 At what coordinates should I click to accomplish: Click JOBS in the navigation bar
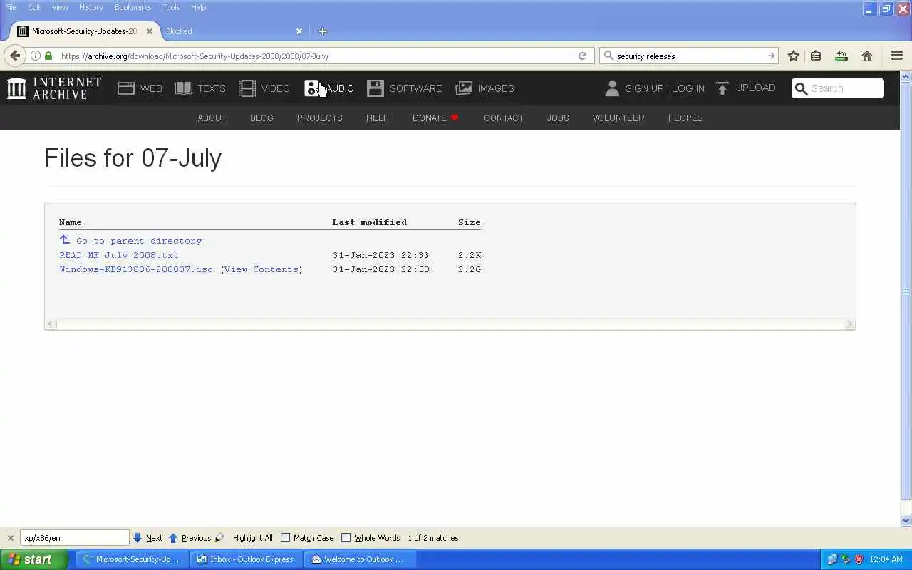558,118
